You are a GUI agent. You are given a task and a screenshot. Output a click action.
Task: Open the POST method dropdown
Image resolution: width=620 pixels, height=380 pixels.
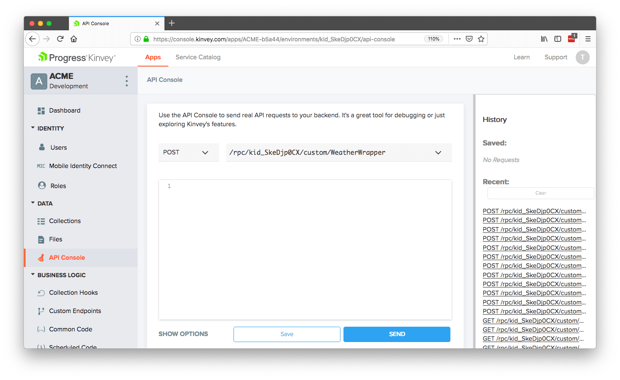click(188, 152)
